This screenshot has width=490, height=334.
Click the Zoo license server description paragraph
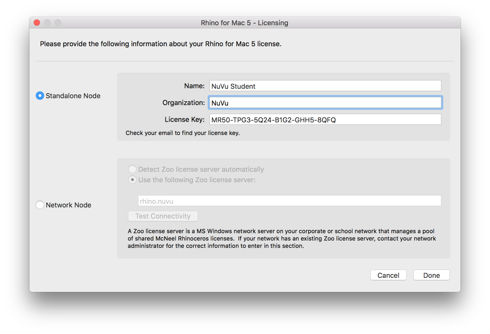coord(282,238)
